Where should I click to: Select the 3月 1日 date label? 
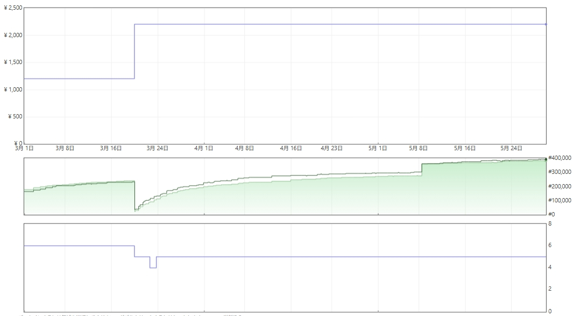tap(24, 148)
